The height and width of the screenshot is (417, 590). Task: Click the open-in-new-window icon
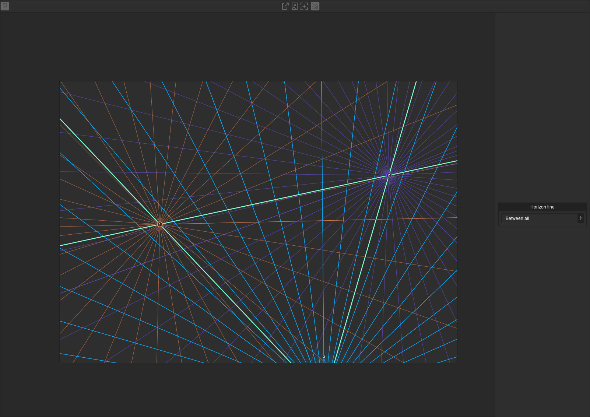coord(284,6)
